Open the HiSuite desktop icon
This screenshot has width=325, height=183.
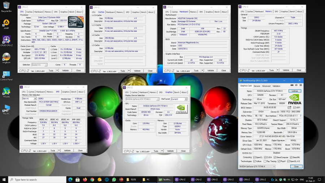point(6,91)
